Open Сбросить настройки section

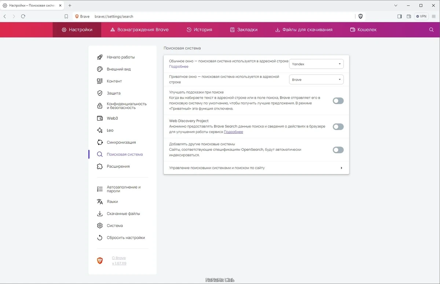tap(126, 238)
